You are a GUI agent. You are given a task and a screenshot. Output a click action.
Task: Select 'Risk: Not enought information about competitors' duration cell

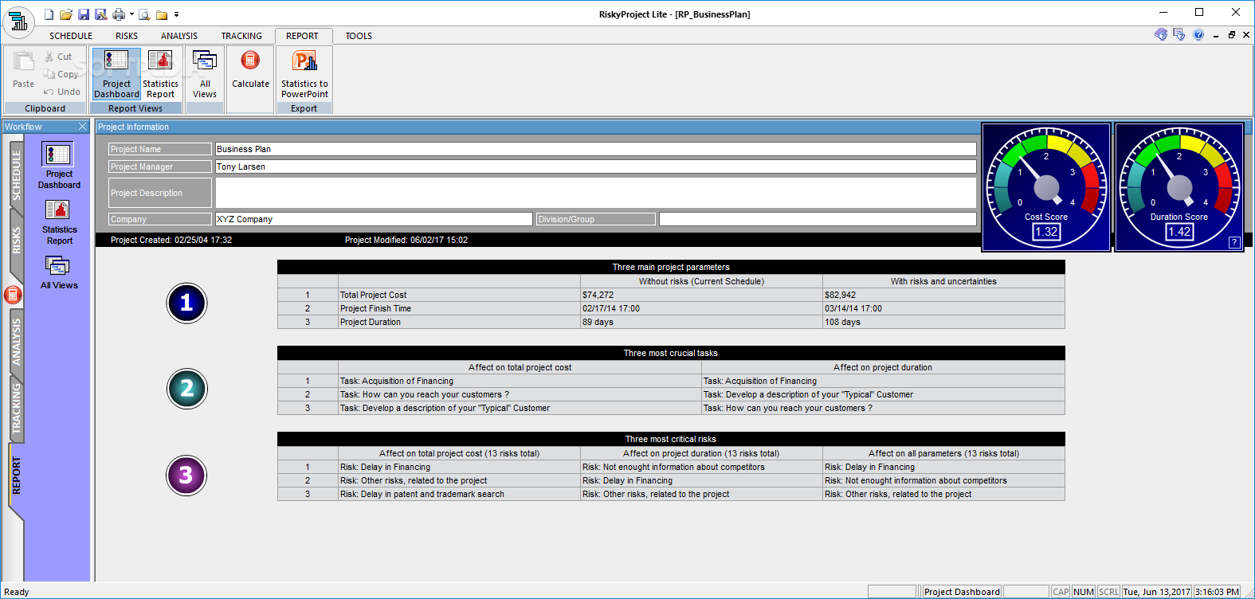tap(701, 467)
